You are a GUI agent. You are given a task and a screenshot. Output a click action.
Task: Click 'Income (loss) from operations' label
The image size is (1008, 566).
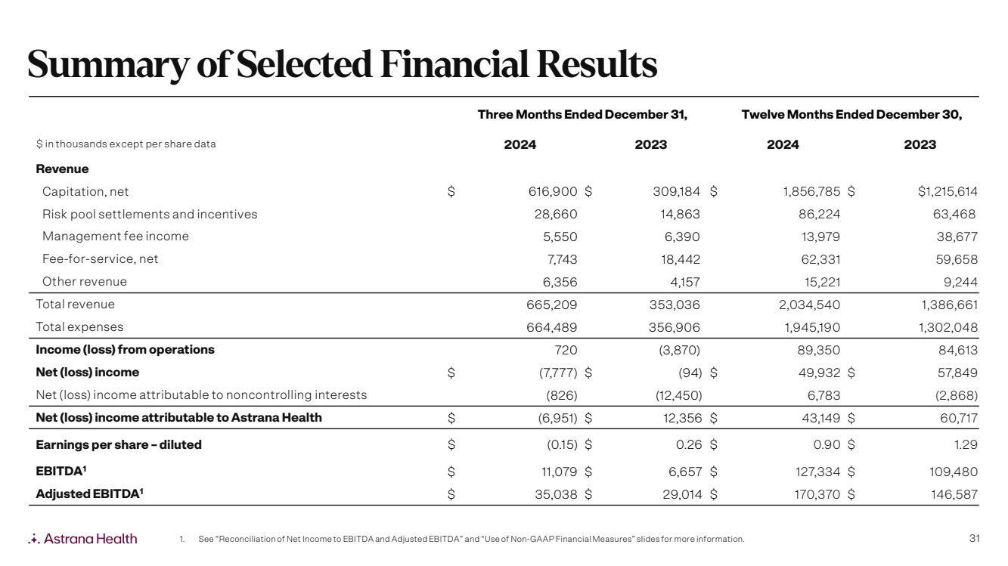(126, 350)
